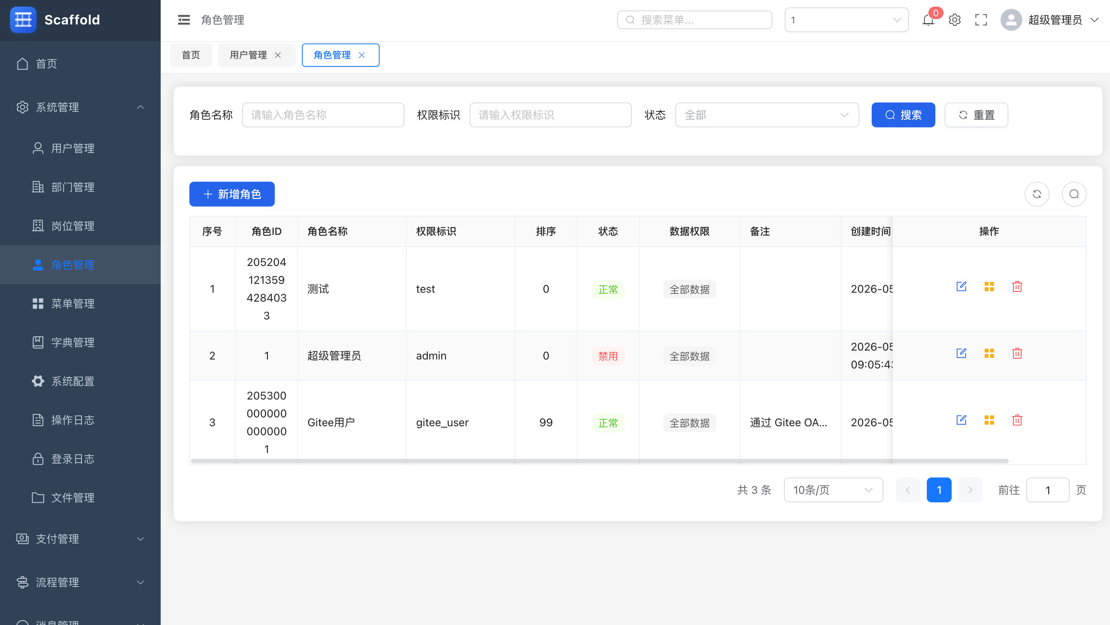The height and width of the screenshot is (625, 1110).
Task: Open 操作日志 in sidebar
Action: tap(80, 420)
